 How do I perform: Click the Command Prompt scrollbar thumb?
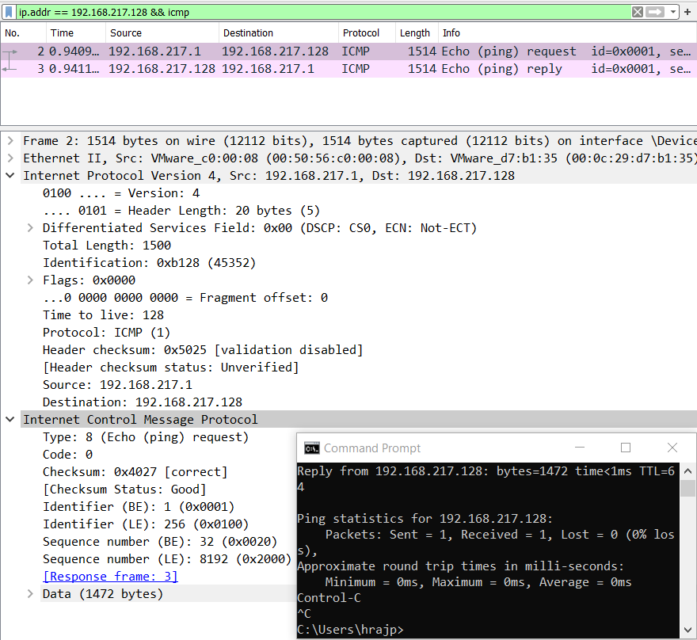687,489
